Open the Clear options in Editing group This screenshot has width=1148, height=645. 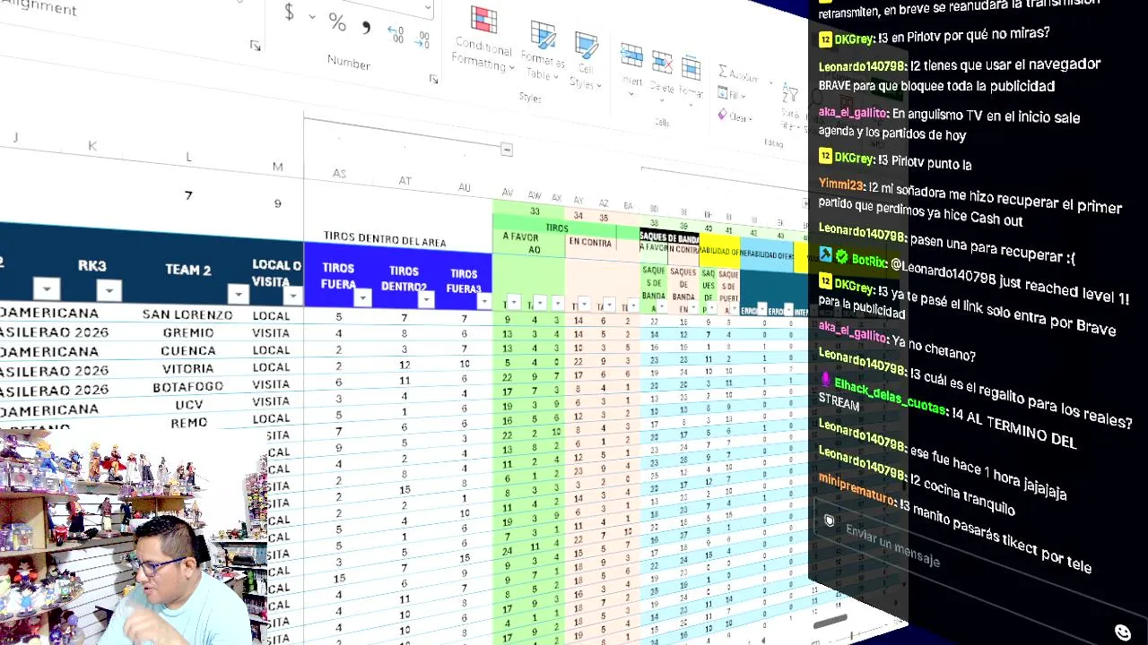click(735, 116)
